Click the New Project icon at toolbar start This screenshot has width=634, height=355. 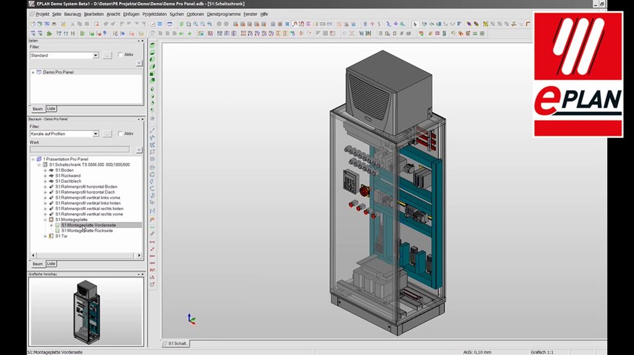pyautogui.click(x=32, y=24)
